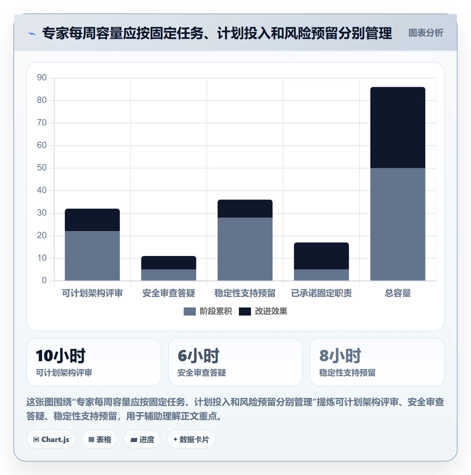Click the dark segment of the 可计划架构评审 bar
The image size is (471, 475).
click(92, 220)
